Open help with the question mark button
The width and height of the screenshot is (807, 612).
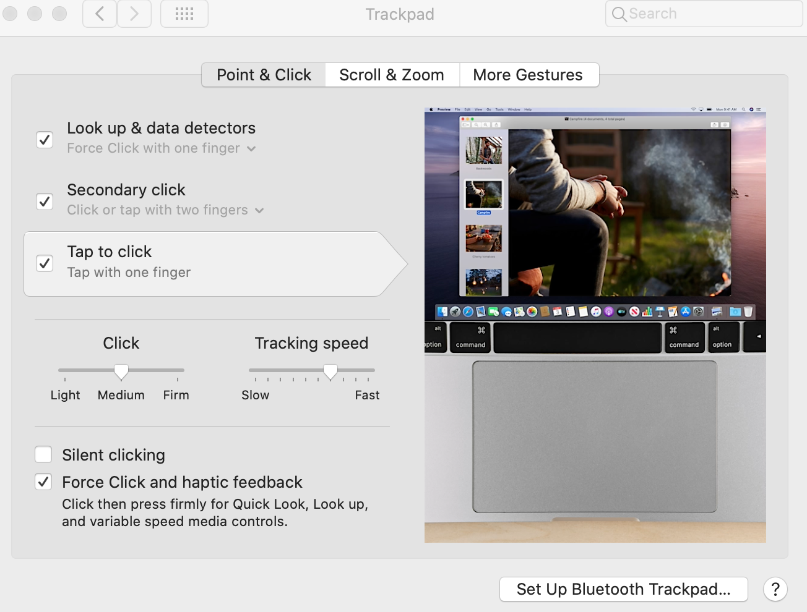(x=775, y=589)
